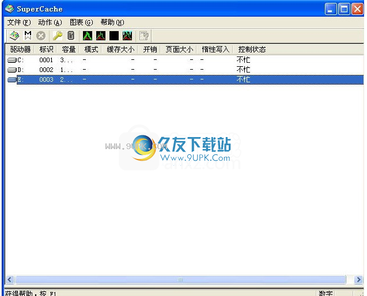Image resolution: width=367 pixels, height=296 pixels.
Task: Click the horizontal scrollbar thumb
Action: click(x=180, y=279)
